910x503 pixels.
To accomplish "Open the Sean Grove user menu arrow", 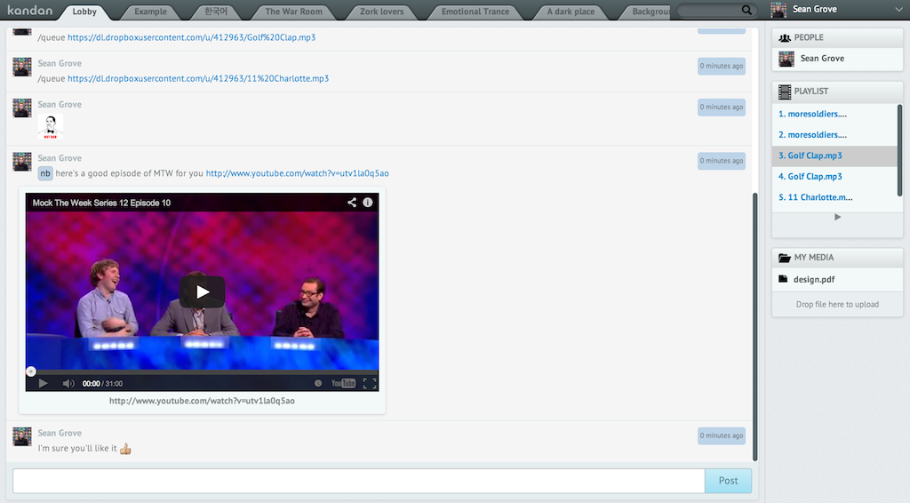I will point(899,10).
